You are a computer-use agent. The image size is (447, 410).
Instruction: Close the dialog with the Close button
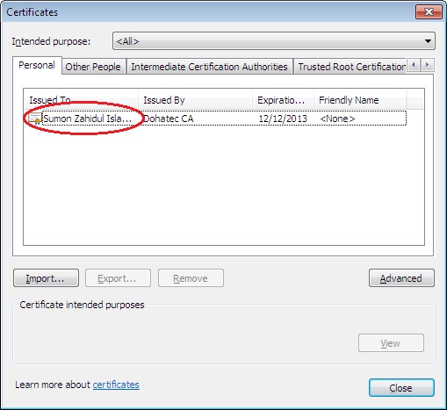[401, 388]
